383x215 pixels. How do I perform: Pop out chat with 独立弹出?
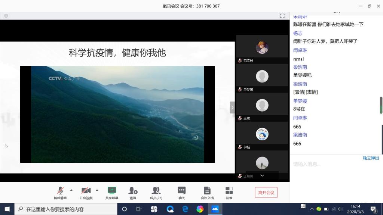[371, 158]
